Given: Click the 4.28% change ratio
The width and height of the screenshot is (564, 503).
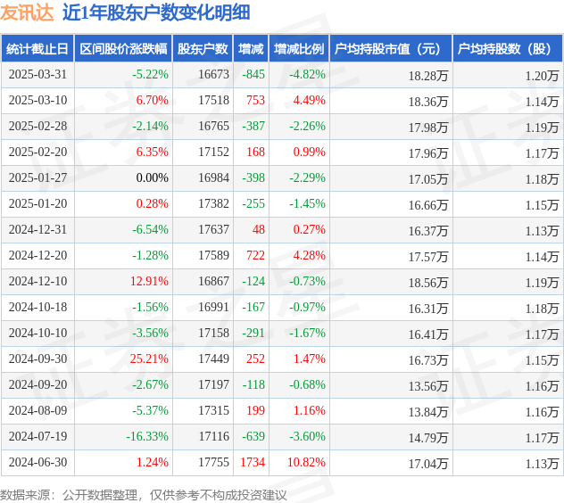Looking at the screenshot, I should (310, 256).
